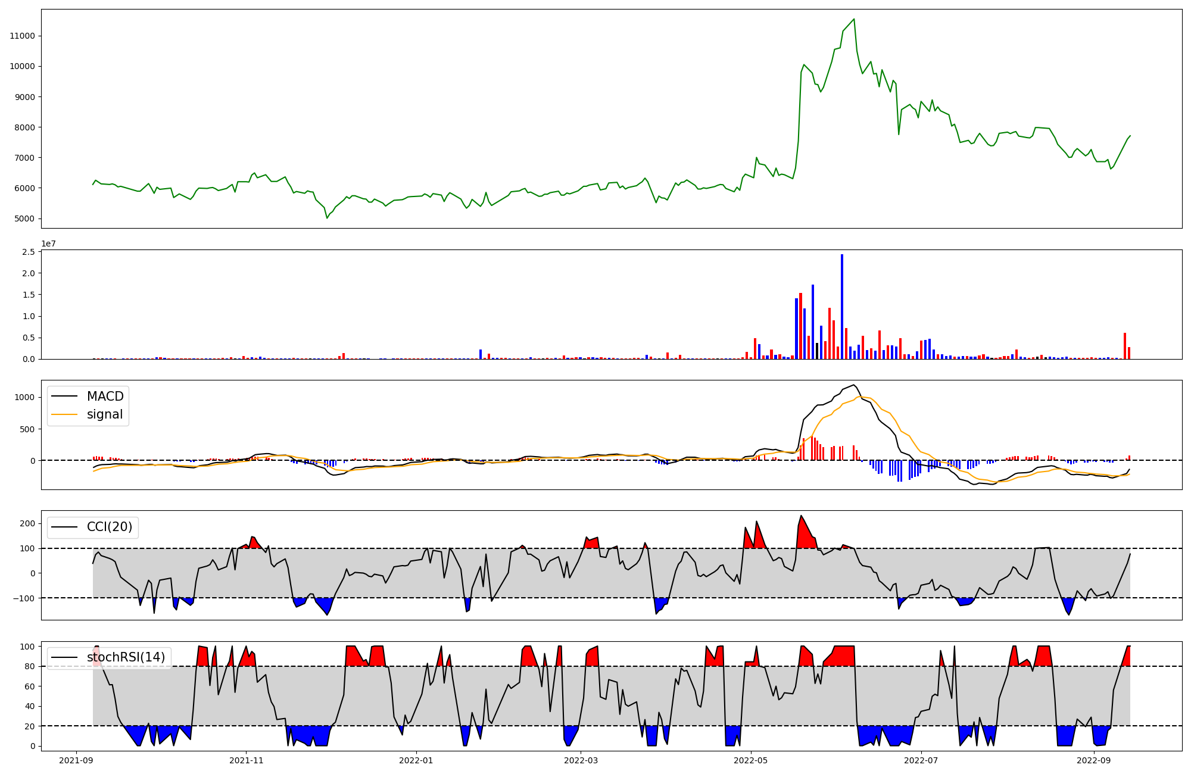Click the tallest blue volume bar
Image resolution: width=1191 pixels, height=774 pixels.
click(841, 307)
